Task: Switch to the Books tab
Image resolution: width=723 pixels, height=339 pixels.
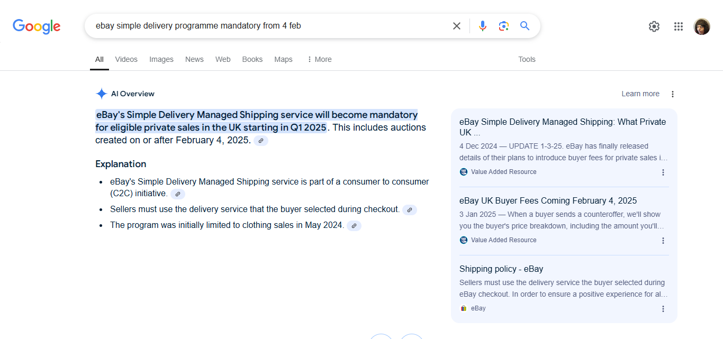Action: pyautogui.click(x=252, y=59)
